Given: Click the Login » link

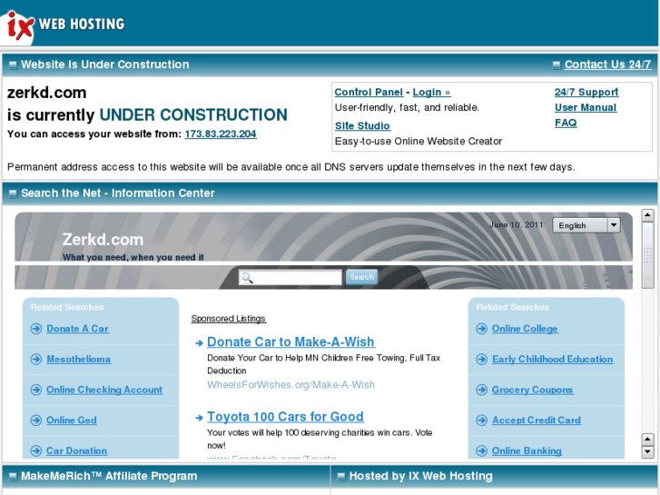Looking at the screenshot, I should click(x=431, y=93).
